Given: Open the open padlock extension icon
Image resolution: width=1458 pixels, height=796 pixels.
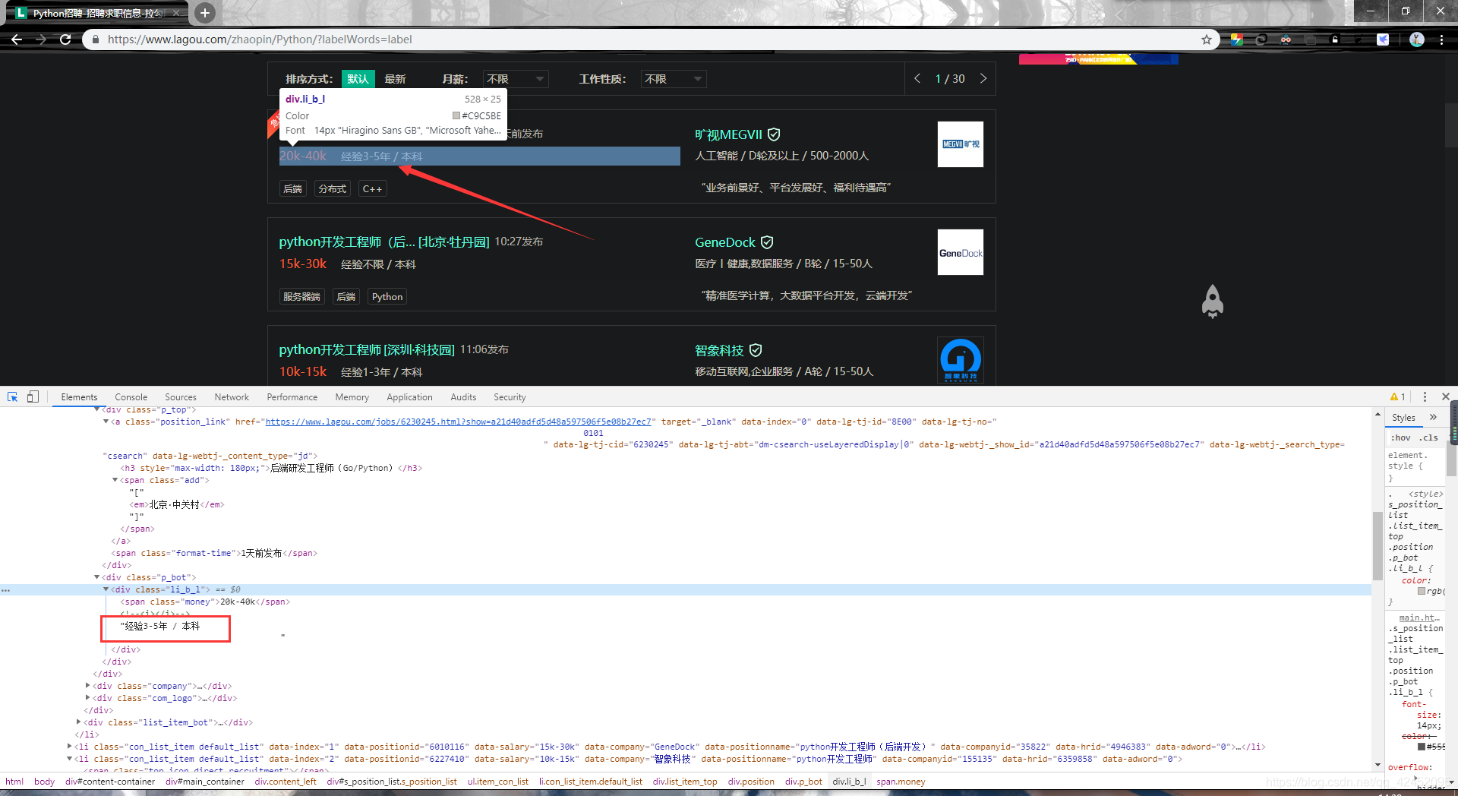Looking at the screenshot, I should coord(1334,39).
